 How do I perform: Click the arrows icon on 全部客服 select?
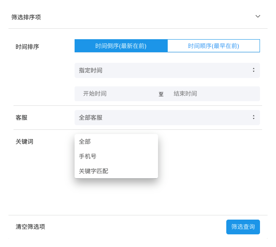click(253, 118)
